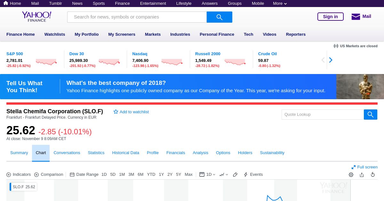Switch to the Conversations tab
Viewport: 384px width, 201px height.
click(x=67, y=153)
